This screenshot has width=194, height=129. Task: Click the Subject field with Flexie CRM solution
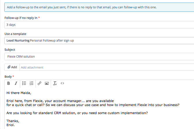[99, 56]
